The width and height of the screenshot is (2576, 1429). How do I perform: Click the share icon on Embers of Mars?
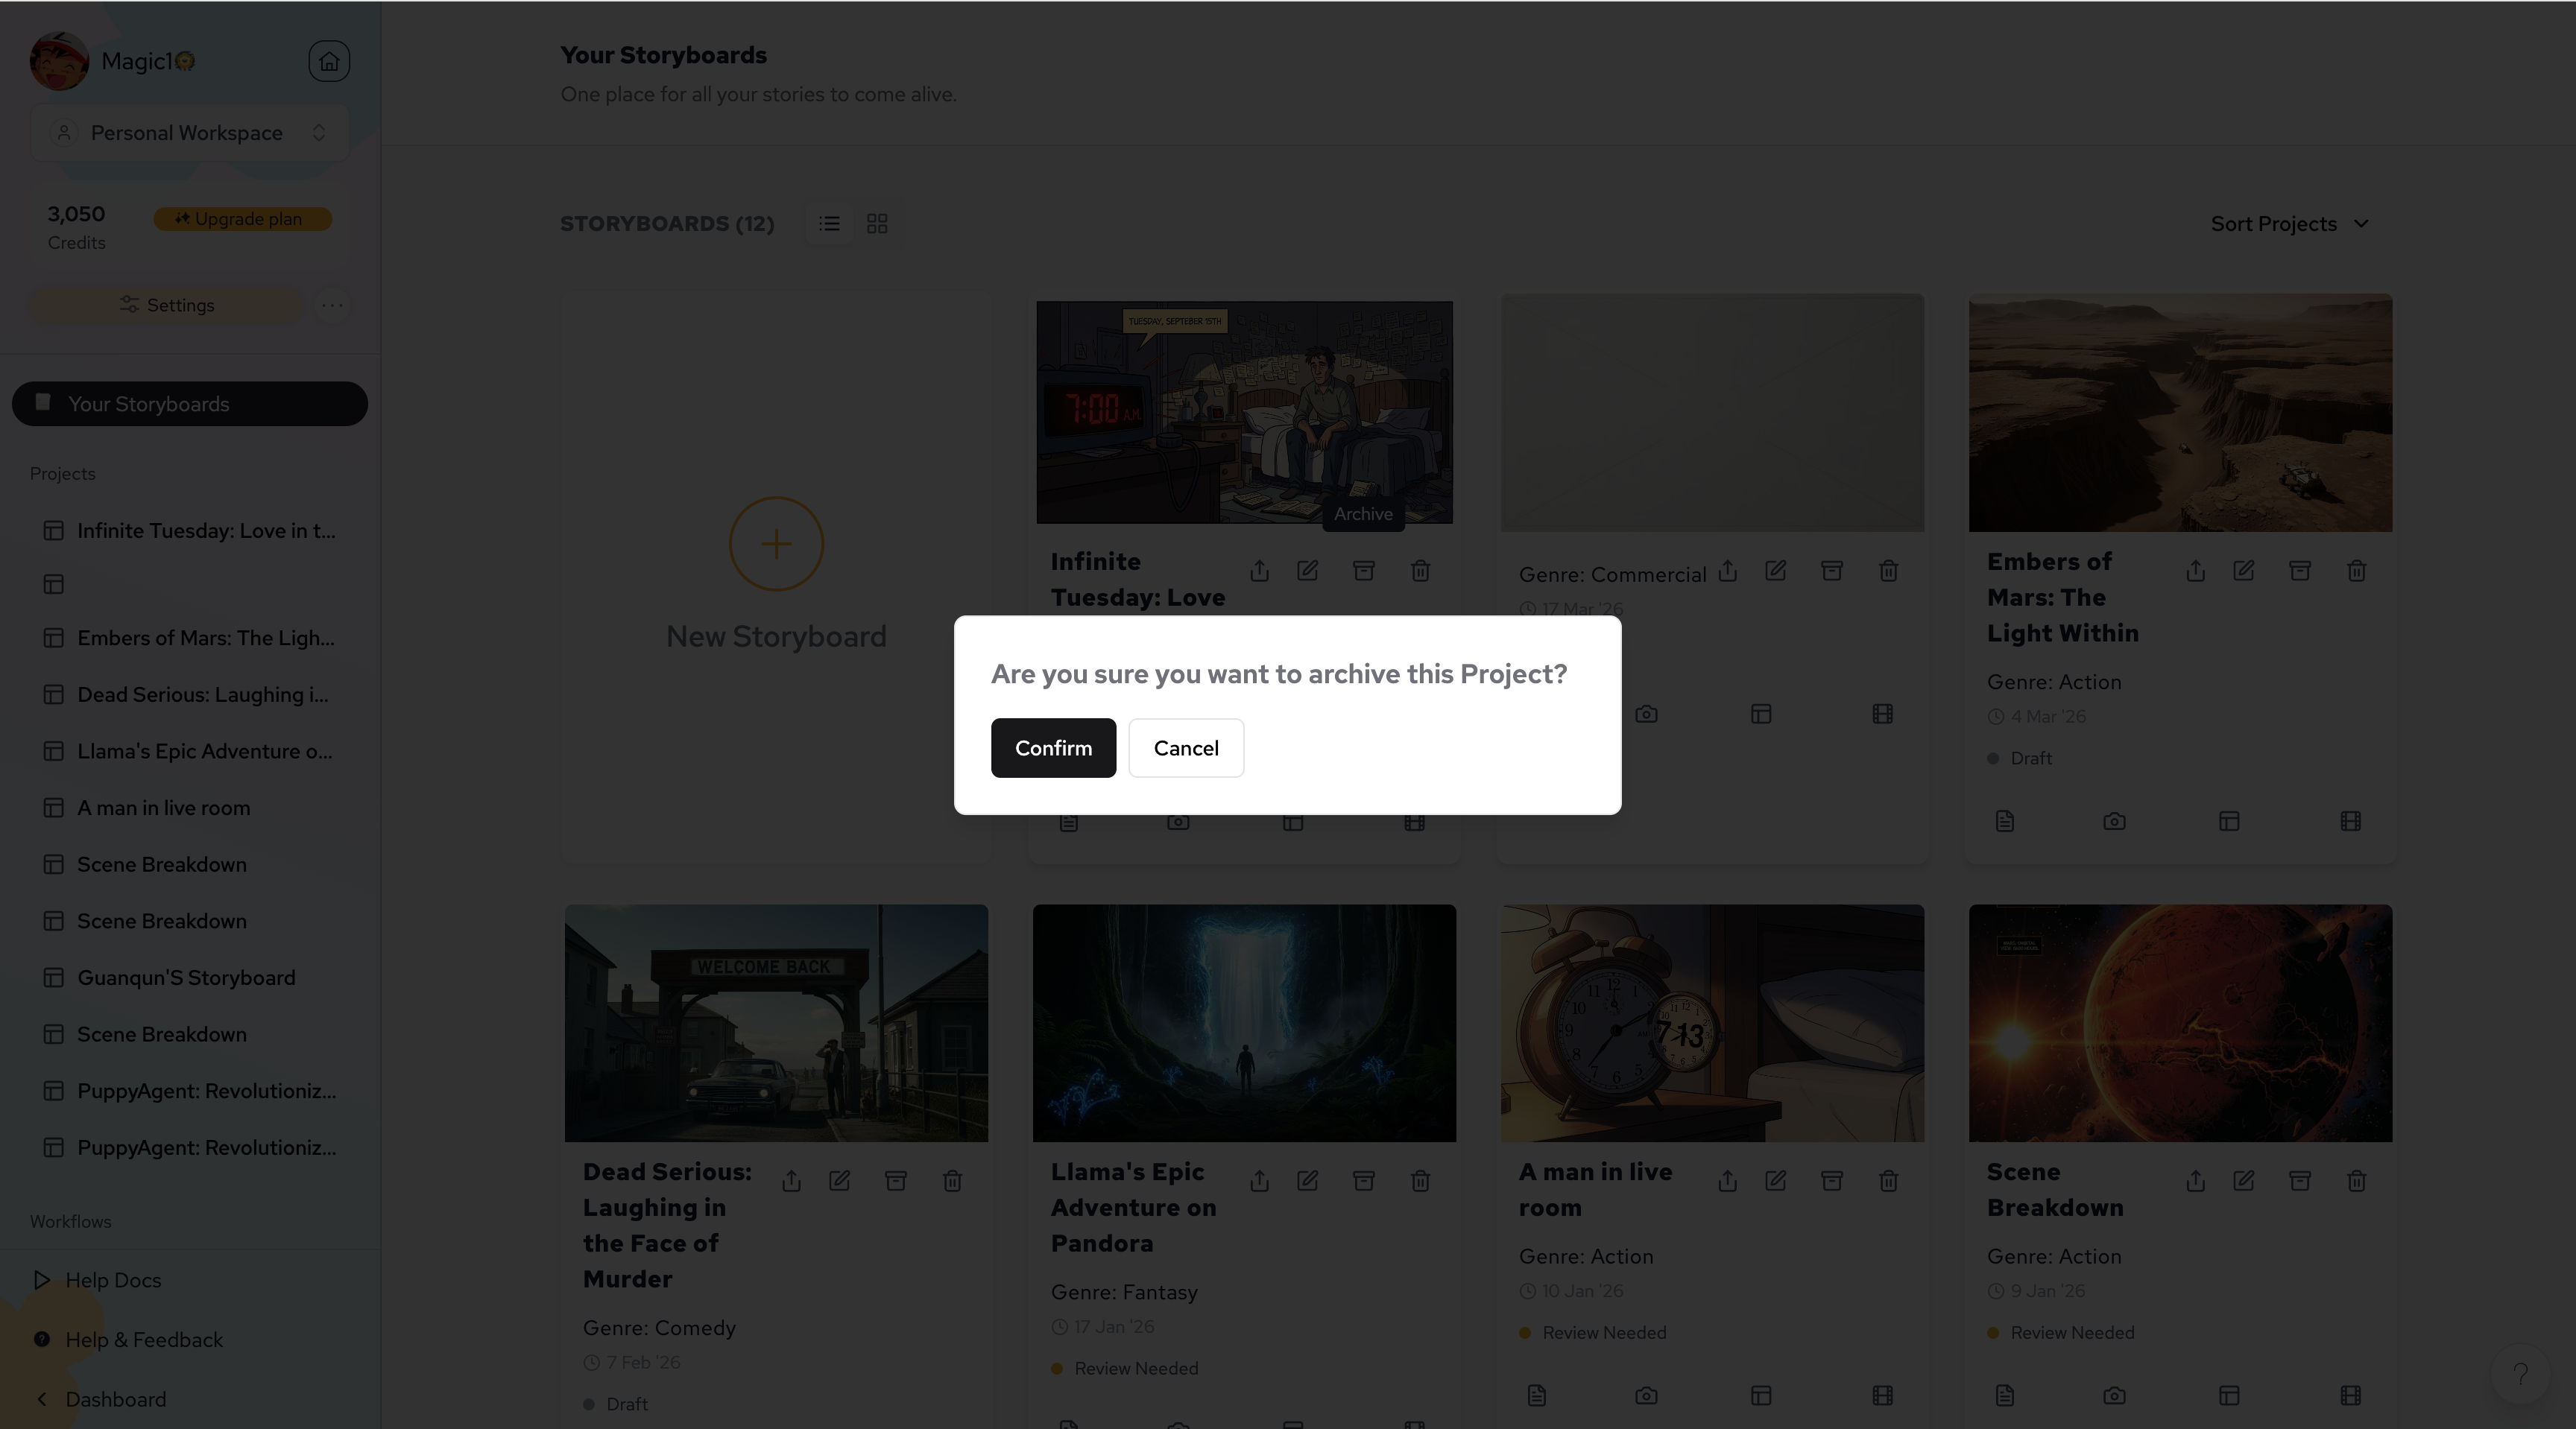coord(2195,571)
